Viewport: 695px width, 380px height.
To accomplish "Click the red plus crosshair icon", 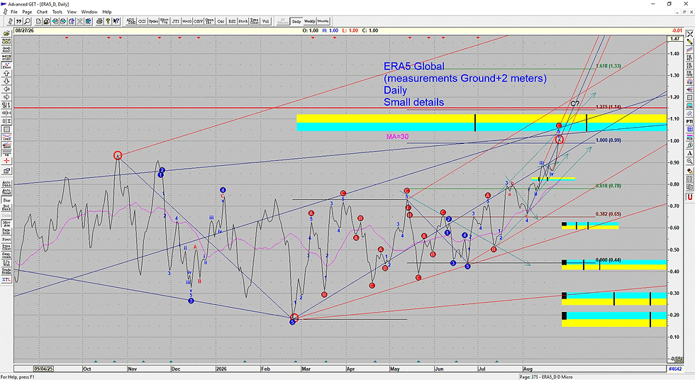I will pyautogui.click(x=6, y=161).
